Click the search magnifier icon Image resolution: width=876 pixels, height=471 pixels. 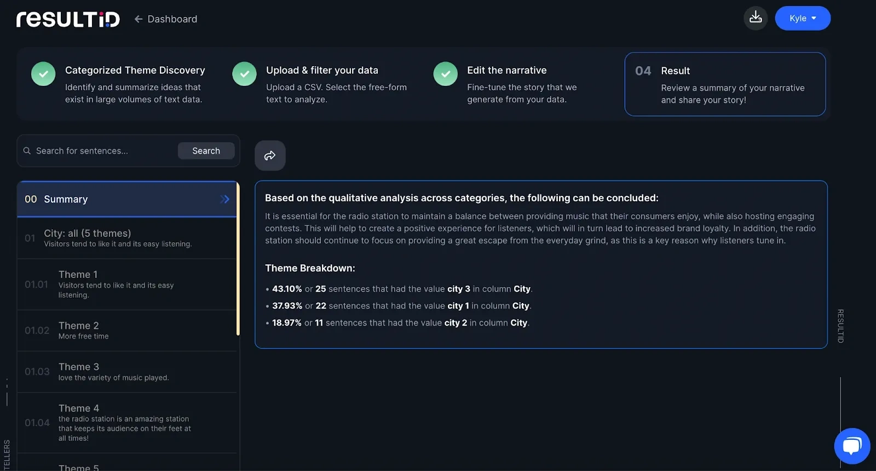point(27,151)
